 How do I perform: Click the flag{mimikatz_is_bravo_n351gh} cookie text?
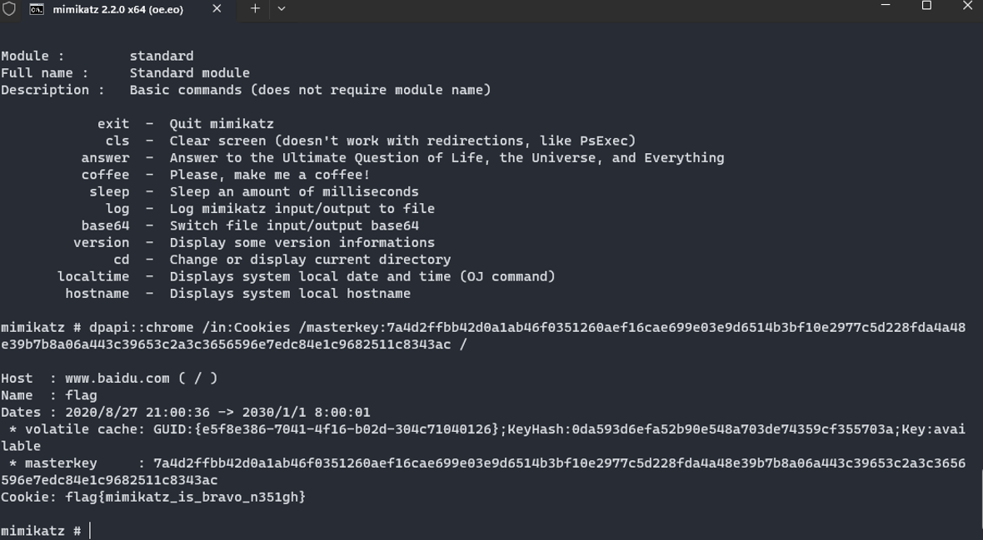186,498
